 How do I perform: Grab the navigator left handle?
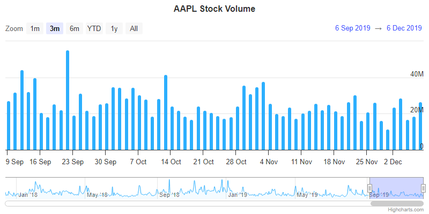369,188
